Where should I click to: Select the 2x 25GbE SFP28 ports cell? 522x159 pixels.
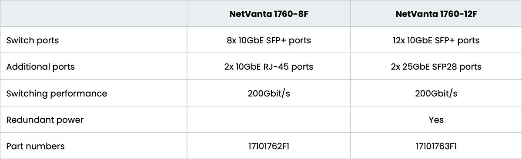tap(436, 67)
